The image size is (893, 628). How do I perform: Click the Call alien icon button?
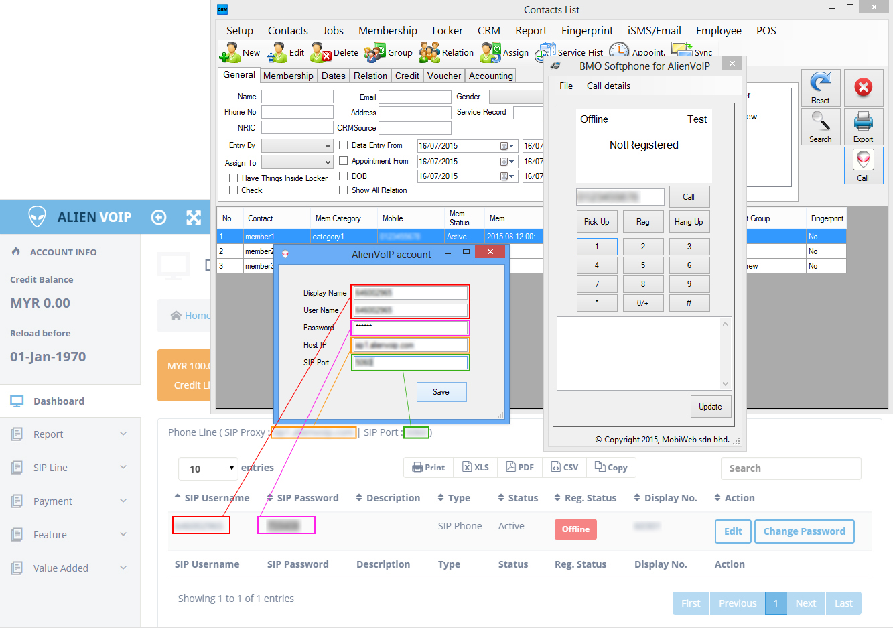[864, 166]
